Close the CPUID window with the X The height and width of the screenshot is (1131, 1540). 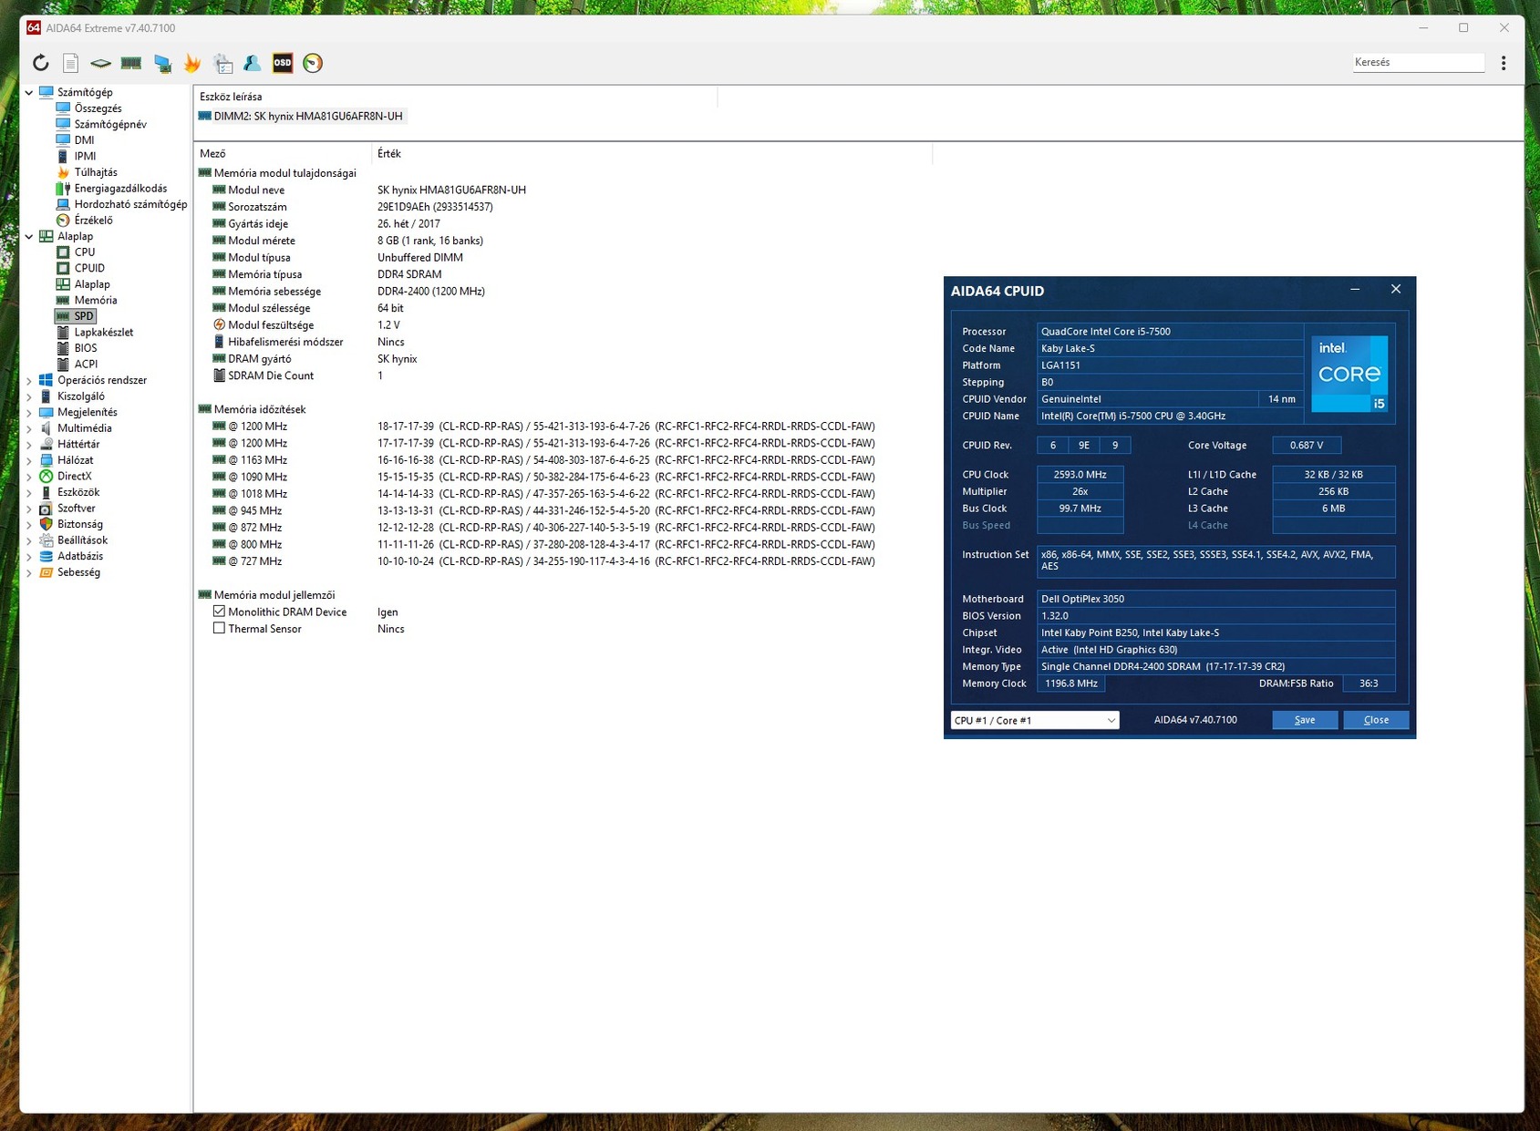click(1396, 290)
